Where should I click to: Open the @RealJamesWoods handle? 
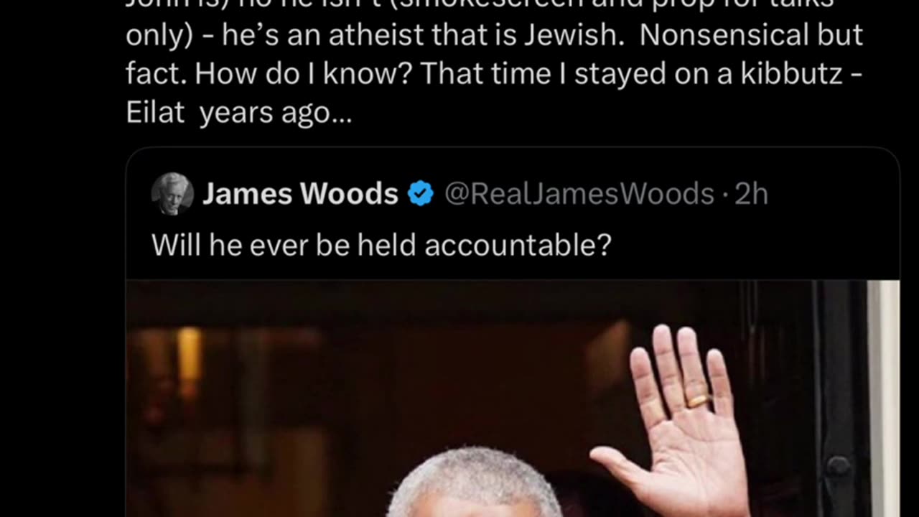(x=579, y=194)
